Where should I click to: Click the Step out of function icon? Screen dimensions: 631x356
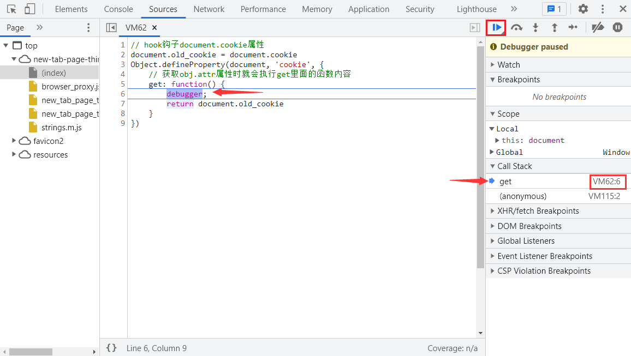coord(554,27)
